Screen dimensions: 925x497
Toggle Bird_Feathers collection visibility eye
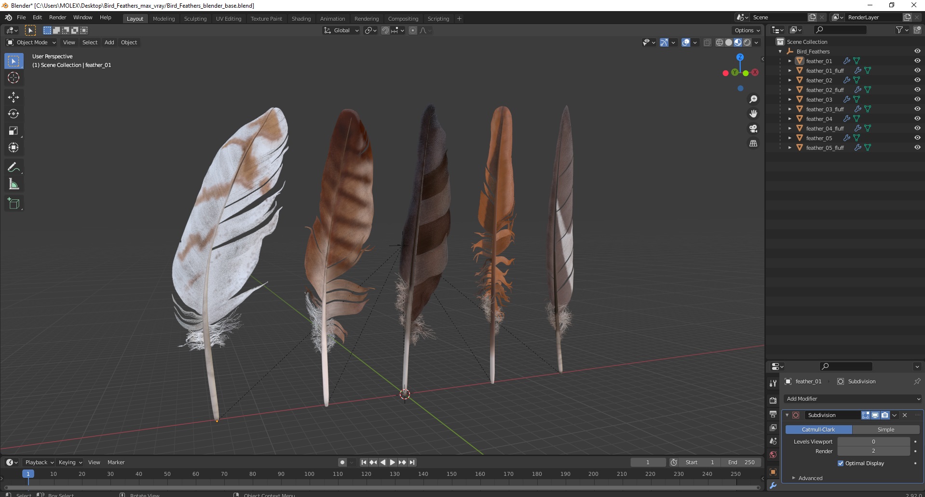917,51
